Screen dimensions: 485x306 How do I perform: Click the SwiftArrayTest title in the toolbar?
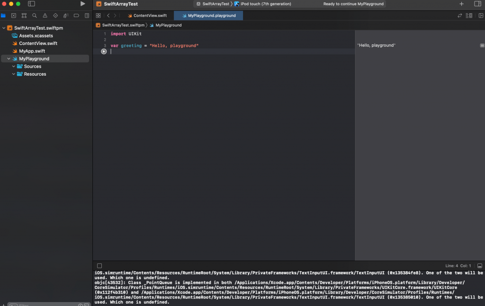[x=121, y=4]
